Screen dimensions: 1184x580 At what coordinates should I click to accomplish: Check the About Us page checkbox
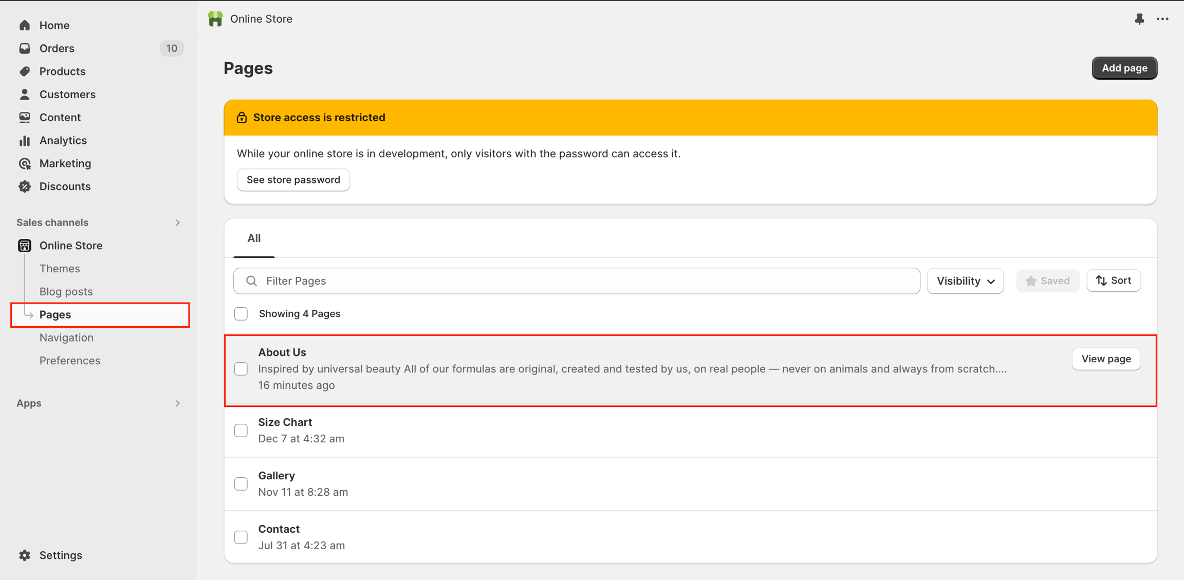[241, 369]
